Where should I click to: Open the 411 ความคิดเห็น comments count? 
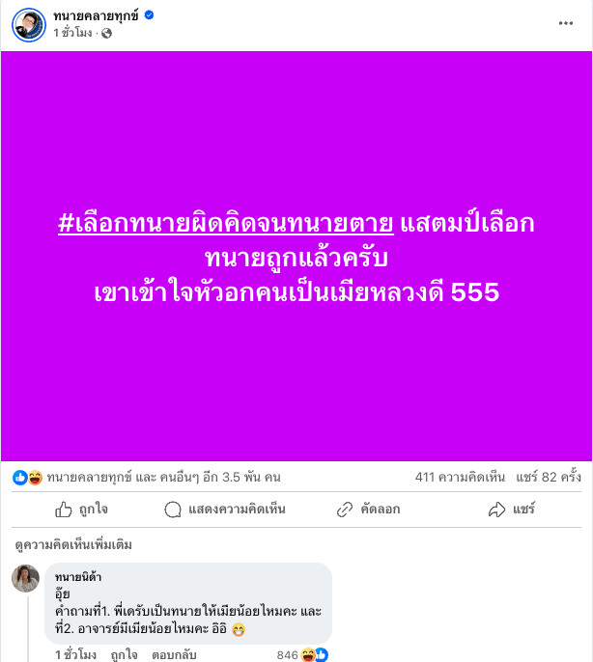tap(460, 478)
